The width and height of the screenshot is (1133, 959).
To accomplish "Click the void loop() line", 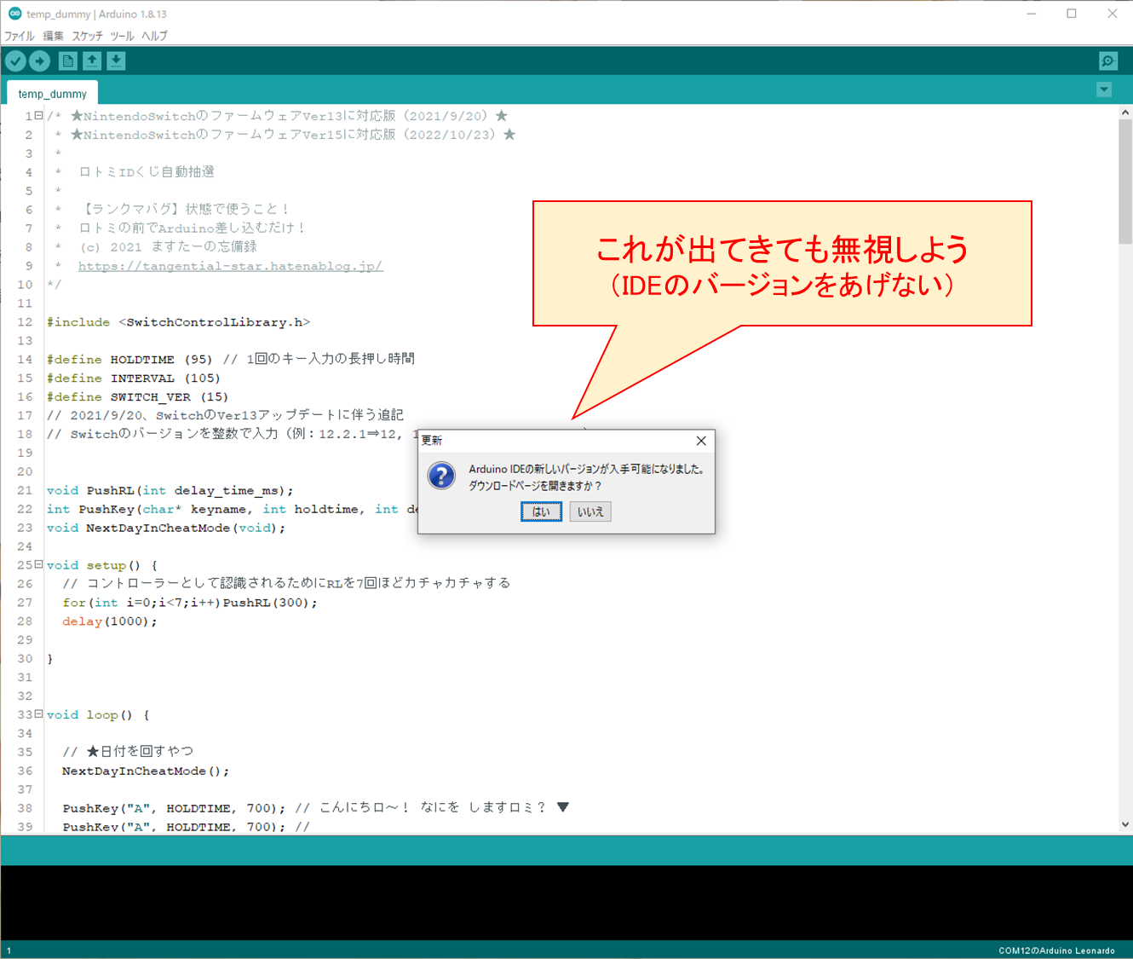I will pyautogui.click(x=98, y=715).
